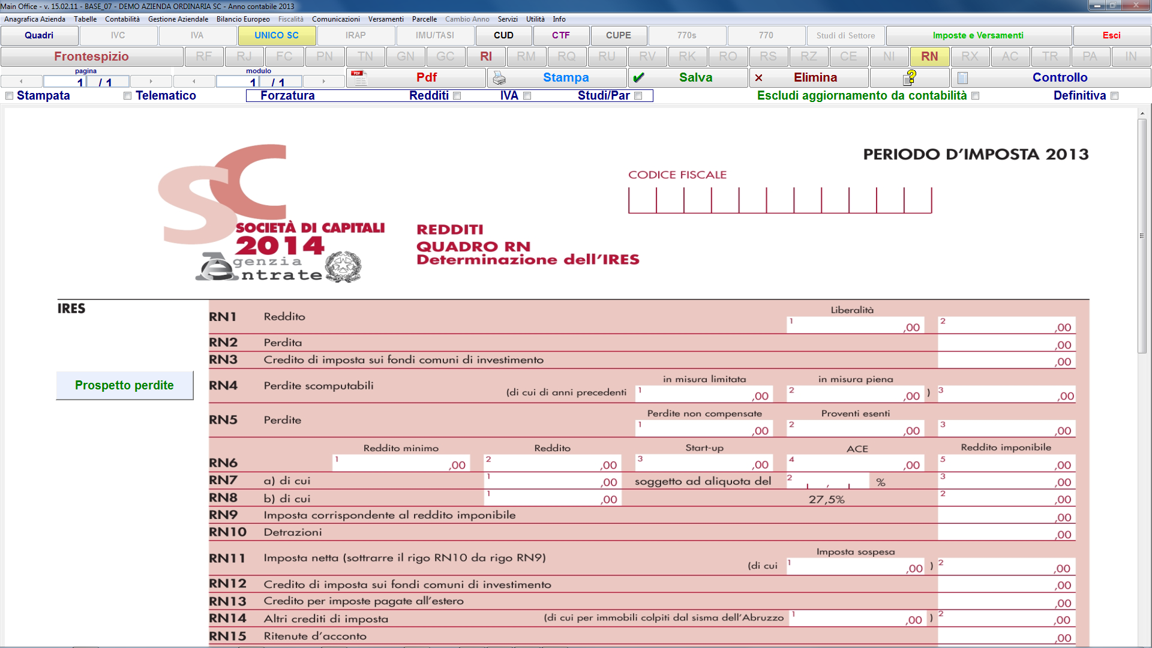Image resolution: width=1152 pixels, height=648 pixels.
Task: Go to next pagina arrow
Action: (x=151, y=81)
